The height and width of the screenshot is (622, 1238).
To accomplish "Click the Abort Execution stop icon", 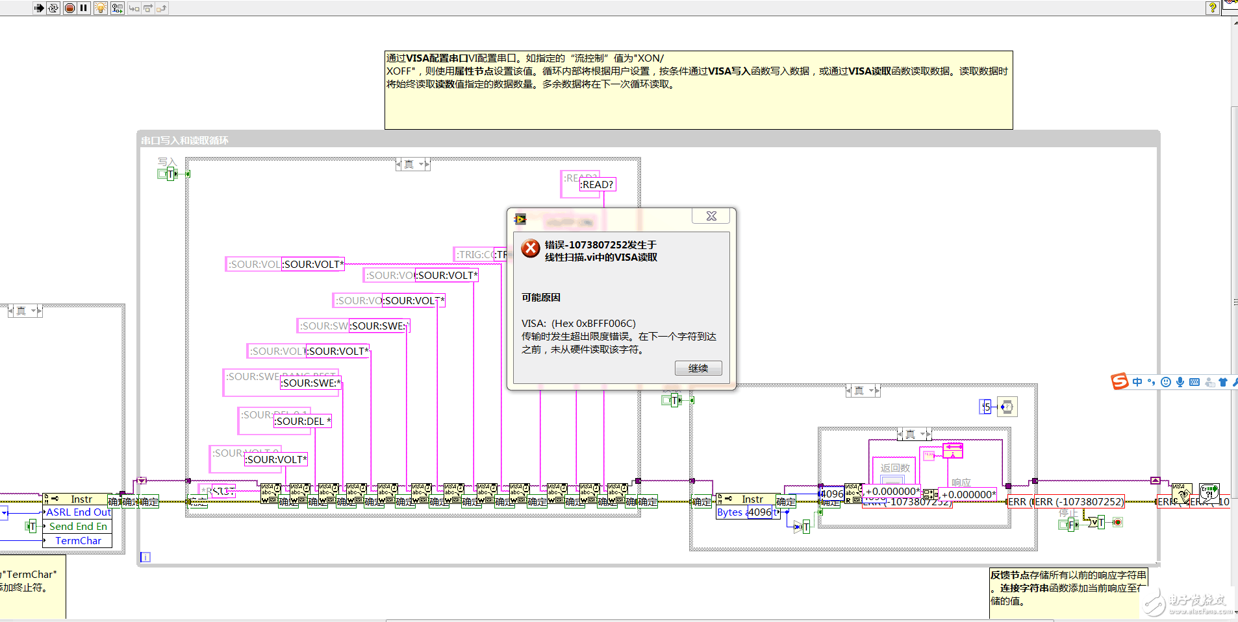I will point(69,8).
